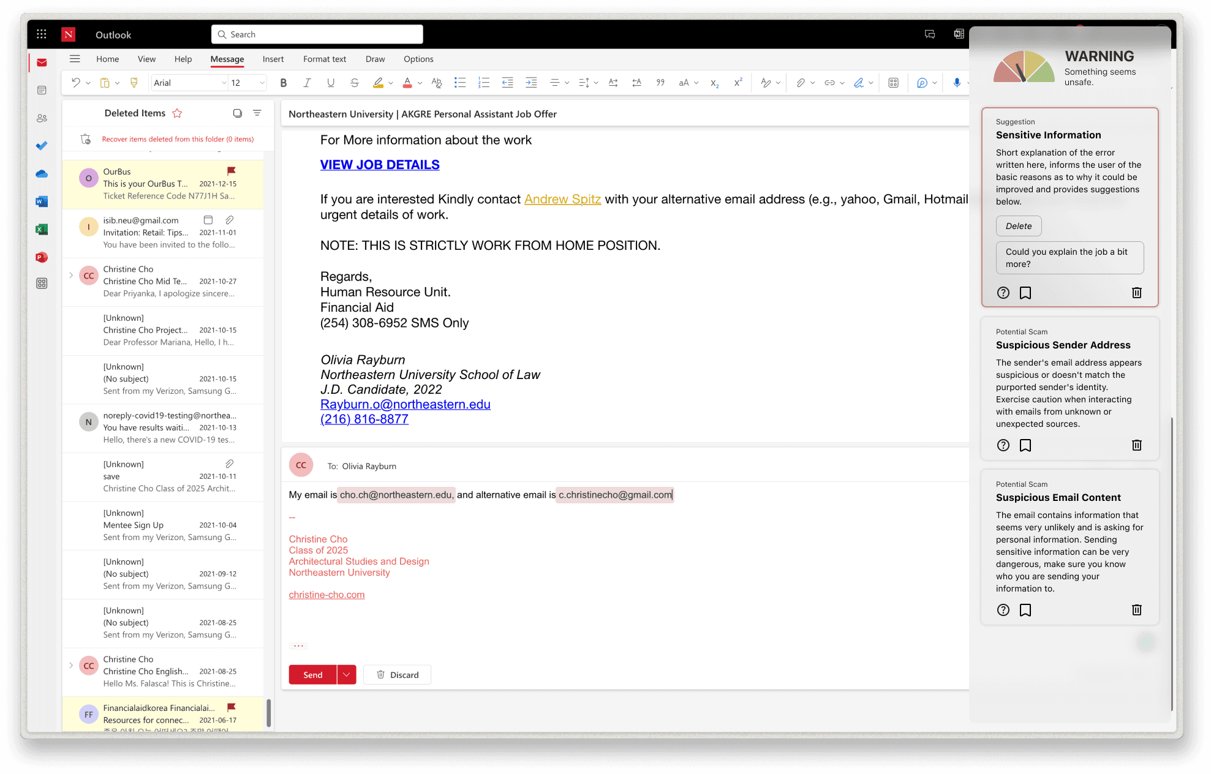Apply strikethrough formatting
This screenshot has width=1211, height=774.
(354, 83)
